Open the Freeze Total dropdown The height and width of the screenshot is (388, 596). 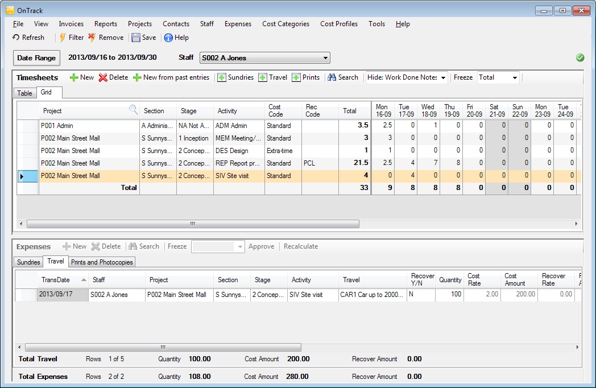point(515,77)
